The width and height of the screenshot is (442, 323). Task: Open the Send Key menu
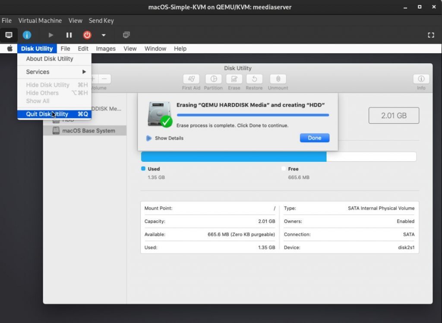coord(101,20)
